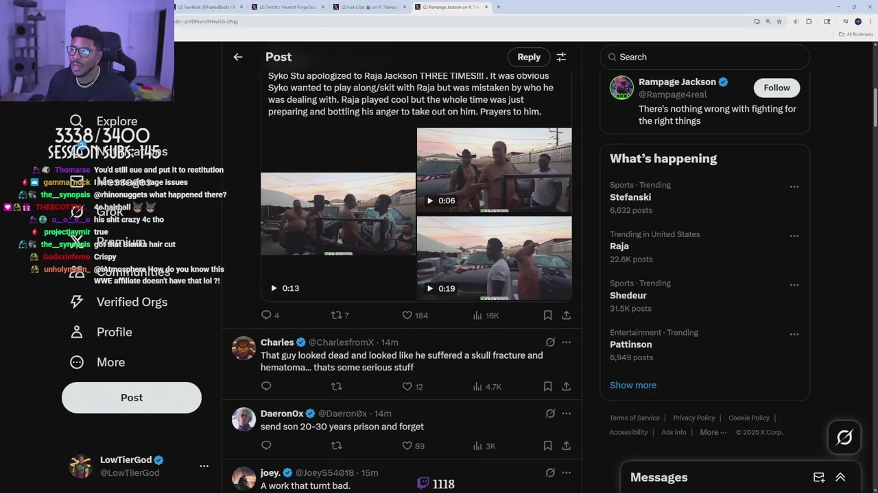878x493 pixels.
Task: Open more options for Shedeur trend
Action: coord(794,285)
